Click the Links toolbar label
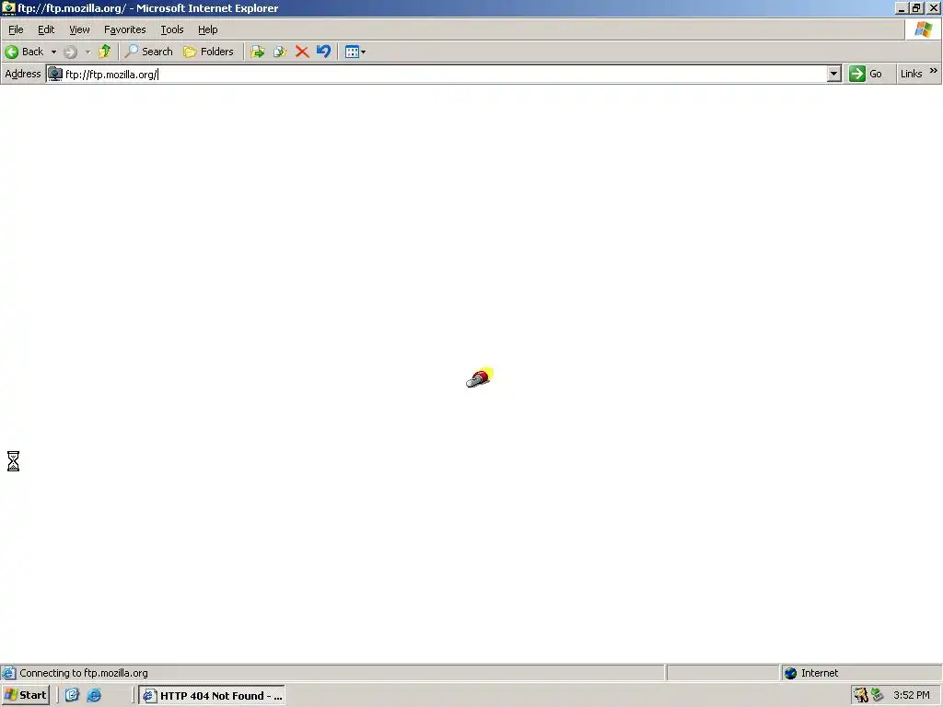Image resolution: width=943 pixels, height=707 pixels. (911, 74)
